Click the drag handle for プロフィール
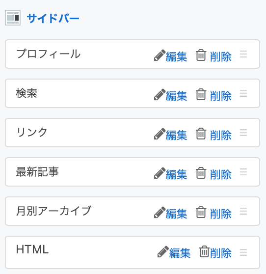The width and height of the screenshot is (266, 274). [x=243, y=54]
